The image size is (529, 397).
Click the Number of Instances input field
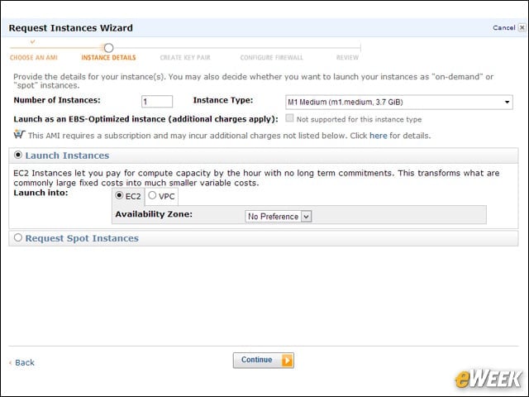click(157, 102)
